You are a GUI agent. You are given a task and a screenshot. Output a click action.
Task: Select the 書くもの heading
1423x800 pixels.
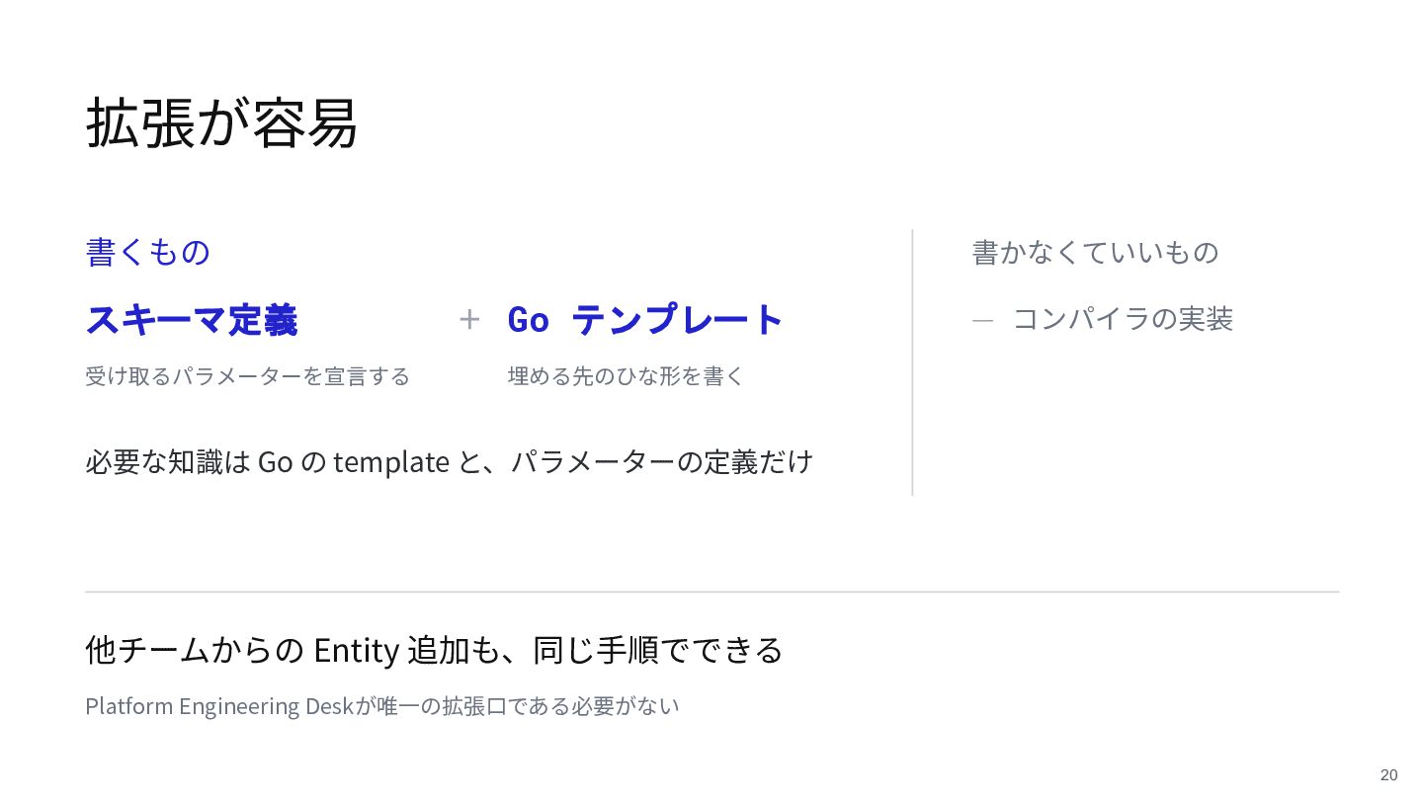coord(148,252)
